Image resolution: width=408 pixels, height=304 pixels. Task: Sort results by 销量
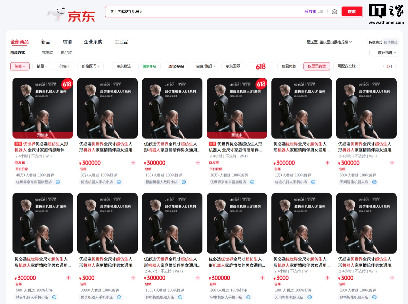tap(42, 66)
